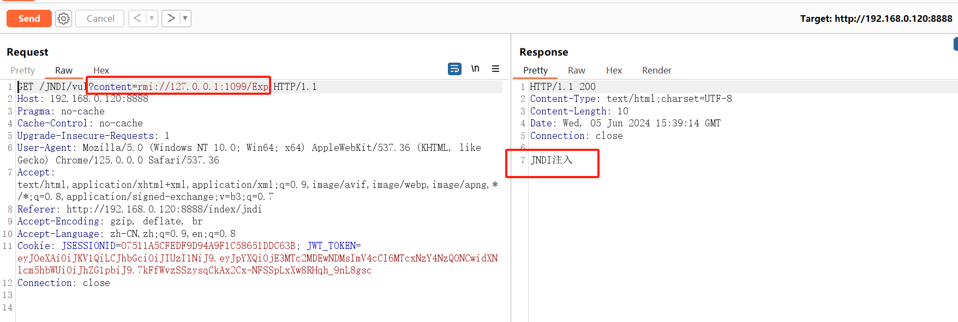
Task: Click the Upgrade-Insecure-Requests header
Action: pos(93,136)
